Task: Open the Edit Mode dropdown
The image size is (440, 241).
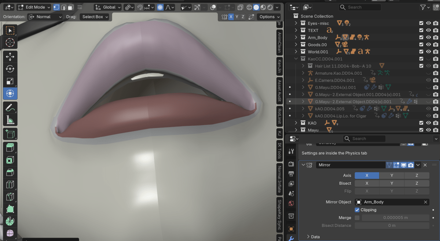Action: (34, 7)
